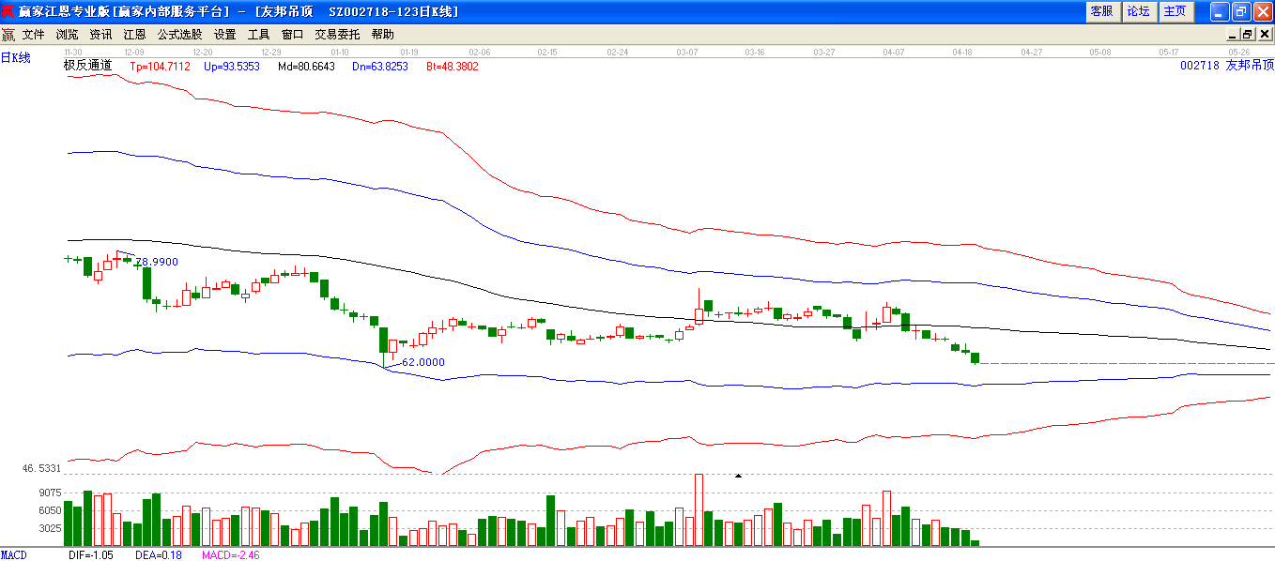1275x561 pixels.
Task: Expand the 公式选股 menu
Action: 179,35
